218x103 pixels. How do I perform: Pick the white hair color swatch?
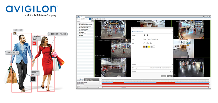(154, 47)
